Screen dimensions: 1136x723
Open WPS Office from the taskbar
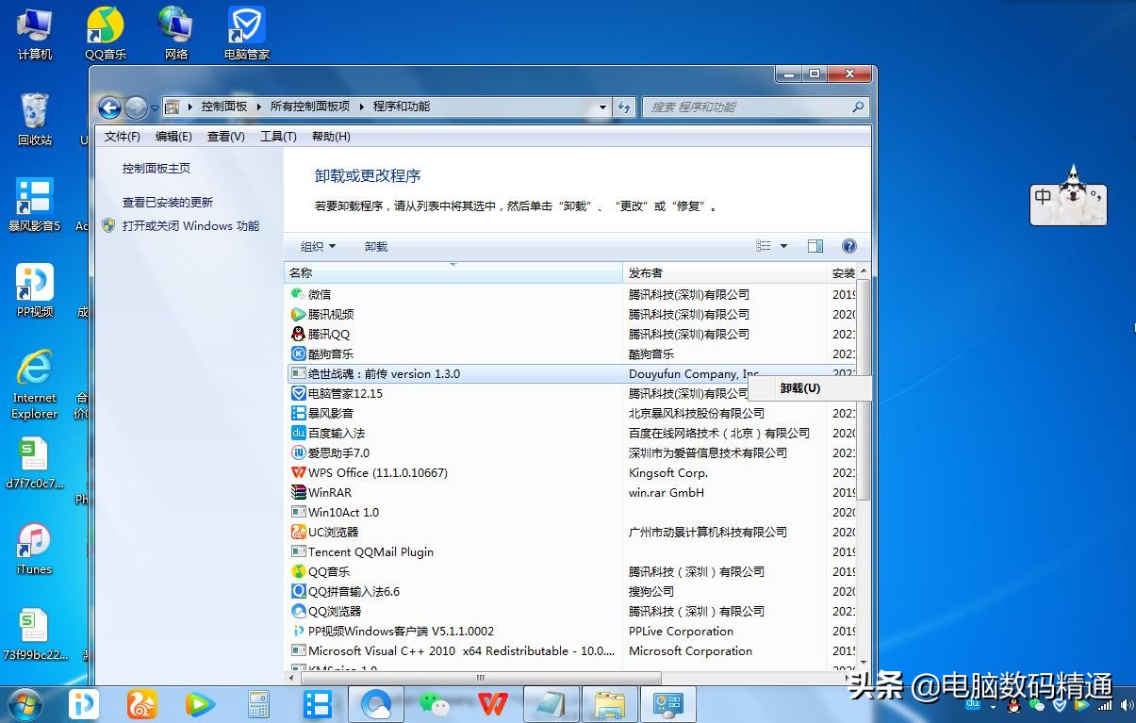(x=492, y=704)
